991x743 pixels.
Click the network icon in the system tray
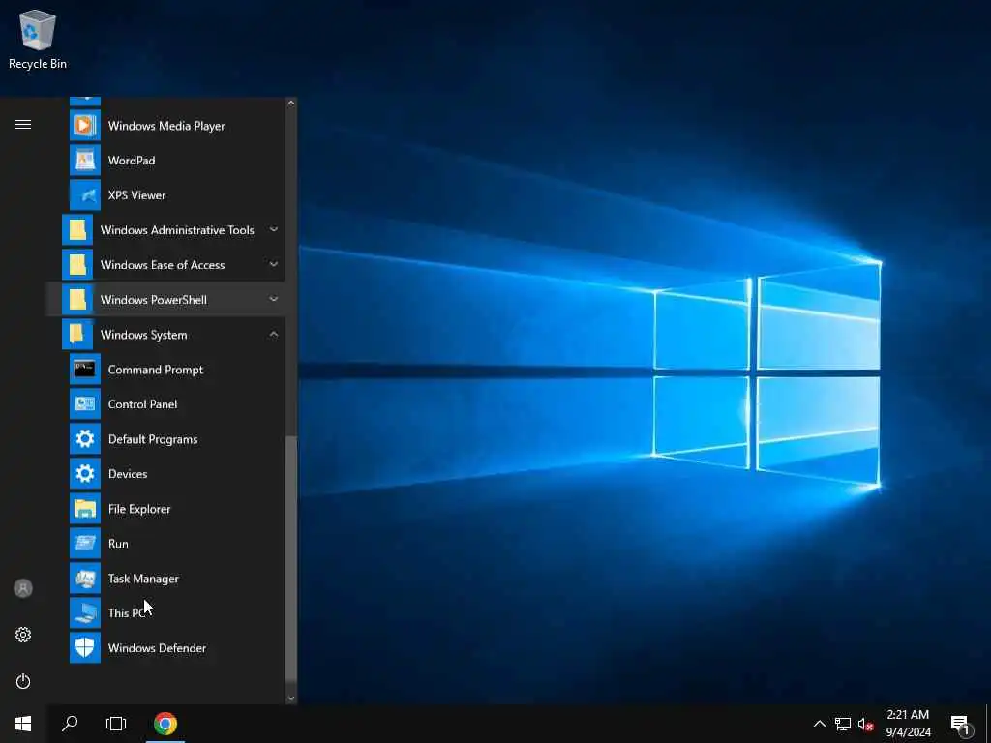(x=843, y=724)
